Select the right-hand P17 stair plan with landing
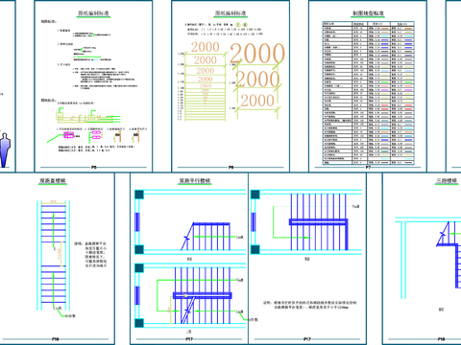 tap(306, 222)
